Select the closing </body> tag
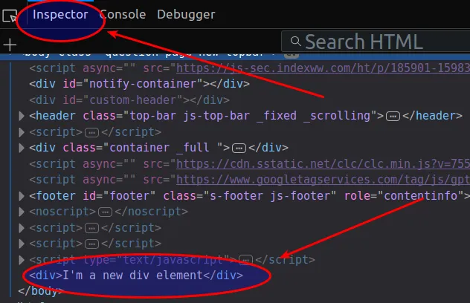The image size is (470, 303). pyautogui.click(x=41, y=290)
